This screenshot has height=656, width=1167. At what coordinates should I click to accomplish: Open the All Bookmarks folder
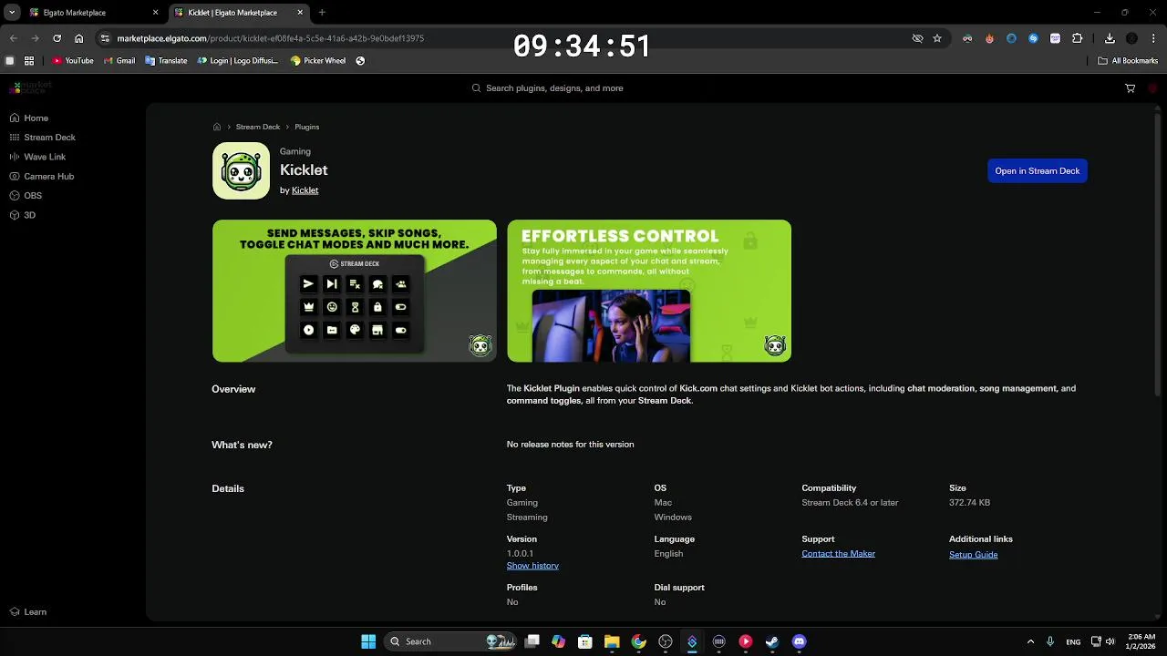1128,61
